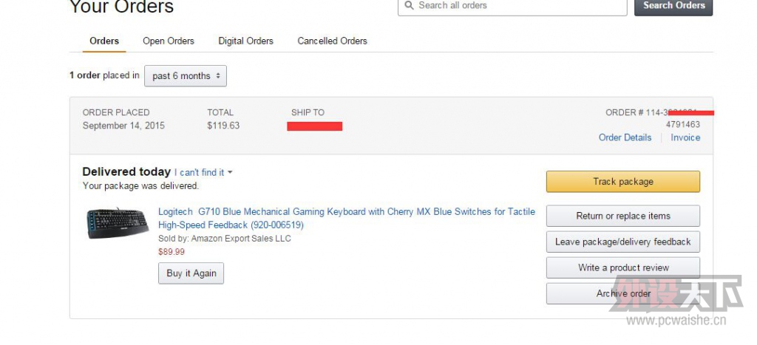Open the Invoice link
757x345 pixels.
[x=685, y=137]
